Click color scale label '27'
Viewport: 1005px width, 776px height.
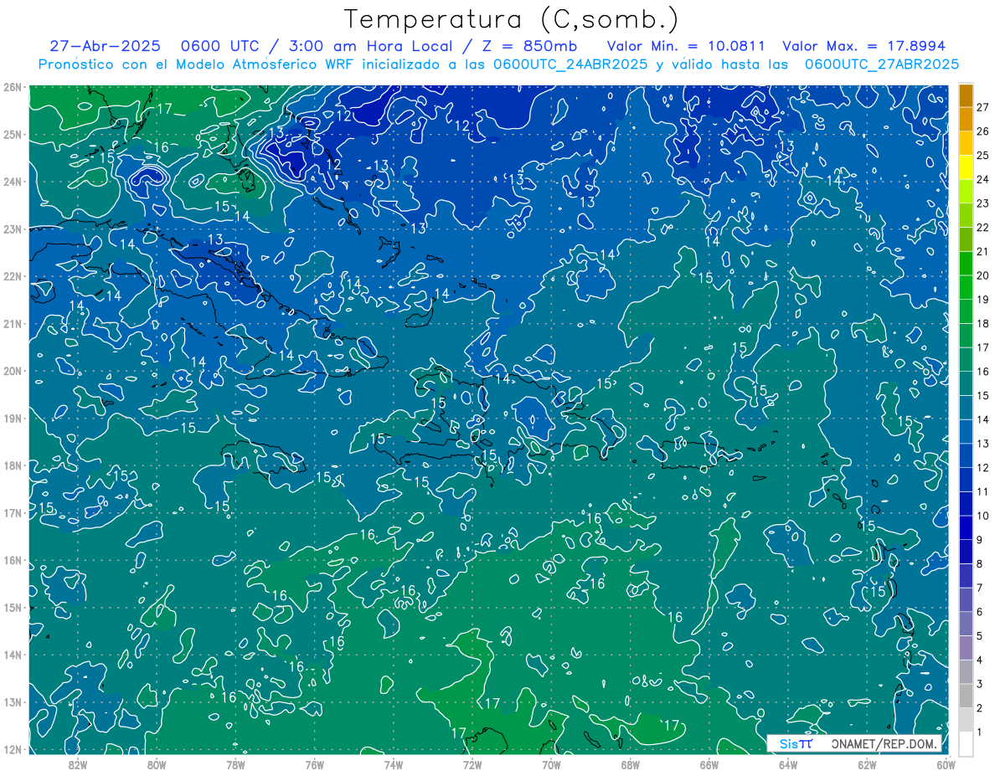coord(983,107)
